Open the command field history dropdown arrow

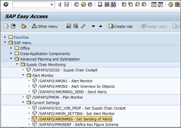pyautogui.click(x=52, y=5)
